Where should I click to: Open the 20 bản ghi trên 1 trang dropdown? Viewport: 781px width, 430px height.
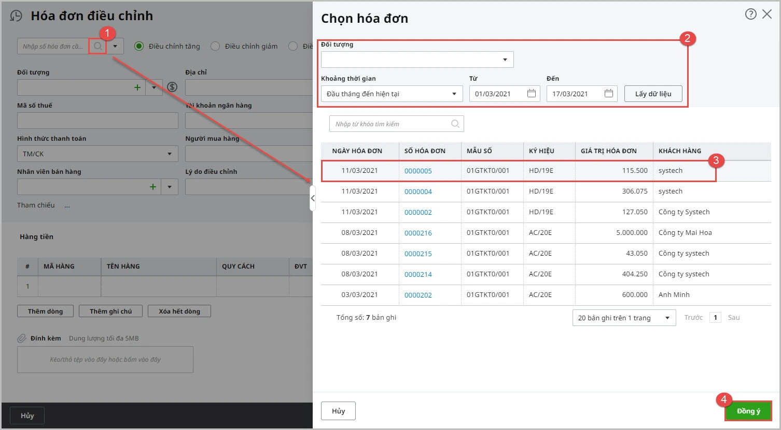coord(667,318)
